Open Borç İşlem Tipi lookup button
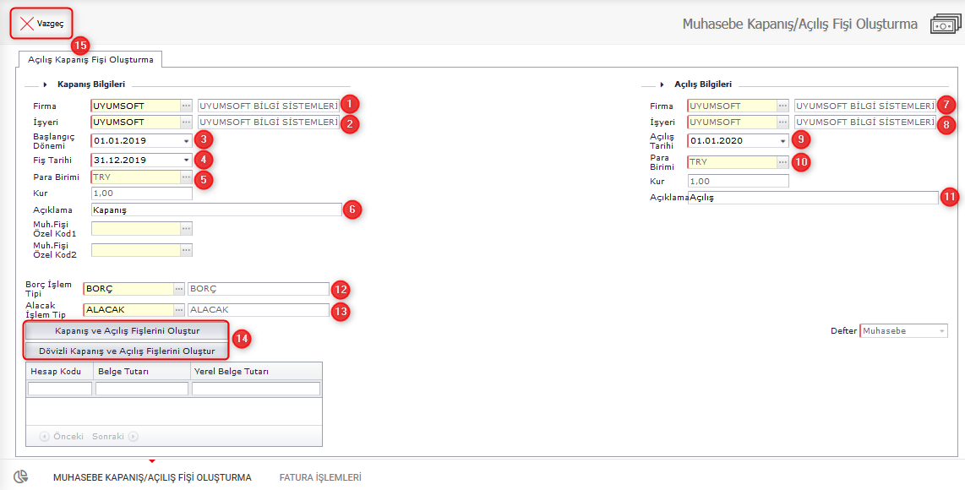The image size is (965, 490). coord(178,289)
